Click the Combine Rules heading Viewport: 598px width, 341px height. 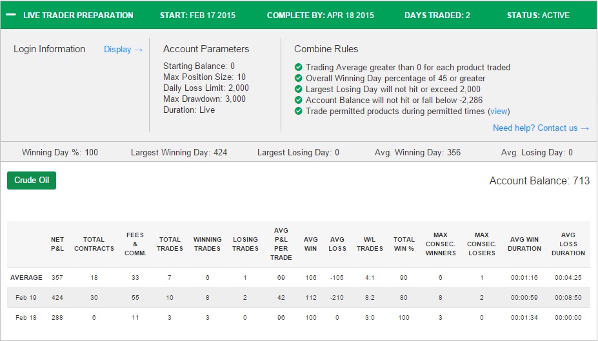(x=326, y=49)
